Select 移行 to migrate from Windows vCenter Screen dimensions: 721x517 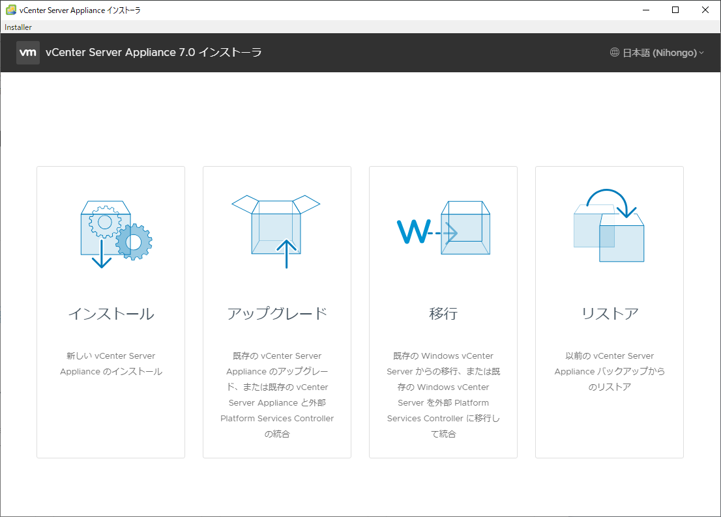coord(443,313)
